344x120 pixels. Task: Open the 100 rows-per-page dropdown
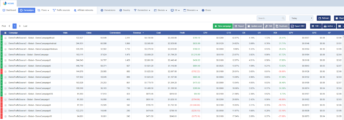point(316,26)
